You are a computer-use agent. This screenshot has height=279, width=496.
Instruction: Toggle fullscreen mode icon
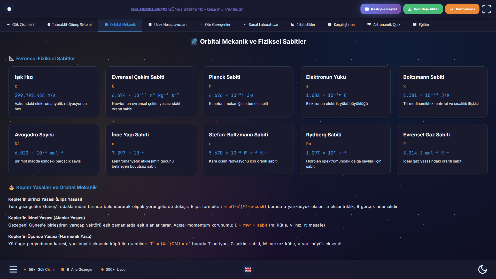(x=486, y=9)
